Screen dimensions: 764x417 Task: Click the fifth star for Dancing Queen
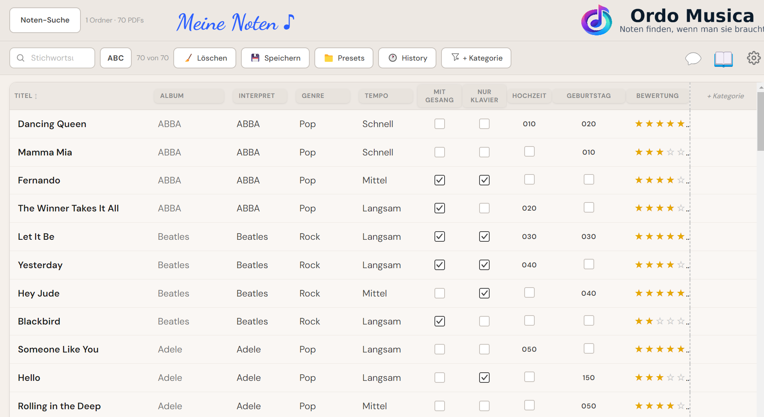(x=681, y=124)
